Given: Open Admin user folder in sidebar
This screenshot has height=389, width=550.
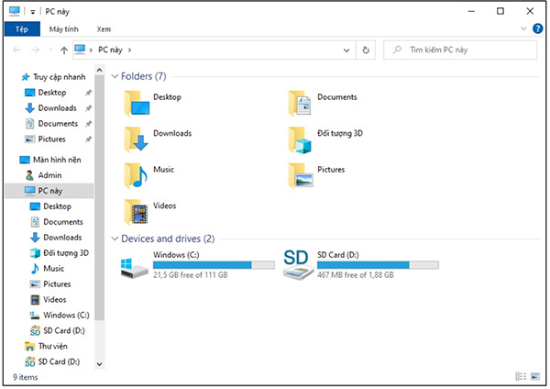Looking at the screenshot, I should point(43,175).
